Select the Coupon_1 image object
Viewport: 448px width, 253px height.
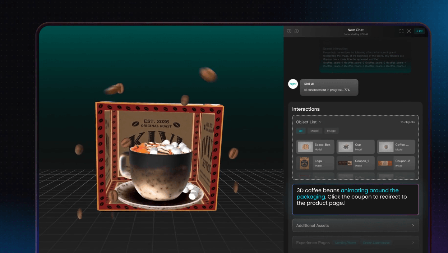point(356,163)
